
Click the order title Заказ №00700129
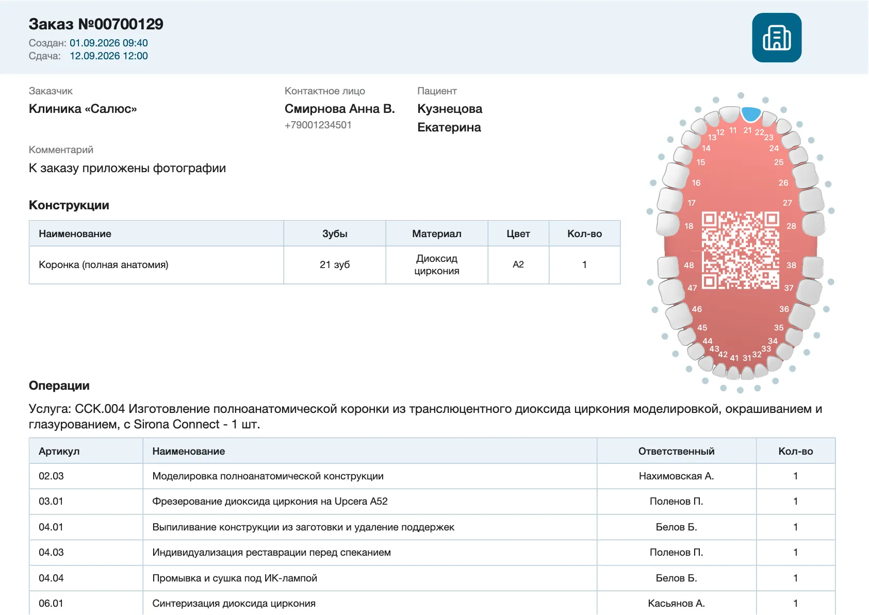coord(96,24)
